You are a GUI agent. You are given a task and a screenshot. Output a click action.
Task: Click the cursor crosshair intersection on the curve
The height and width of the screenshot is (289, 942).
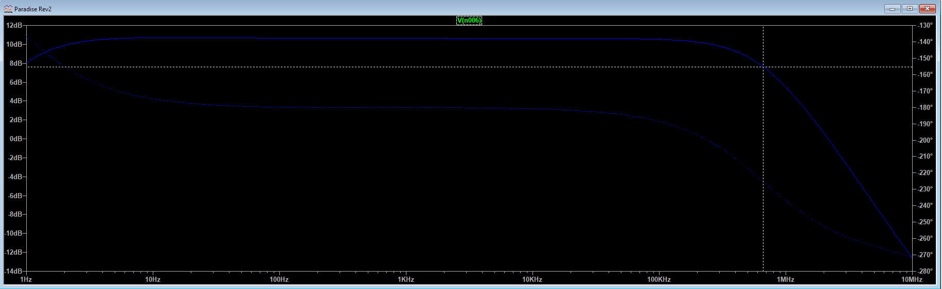click(763, 67)
